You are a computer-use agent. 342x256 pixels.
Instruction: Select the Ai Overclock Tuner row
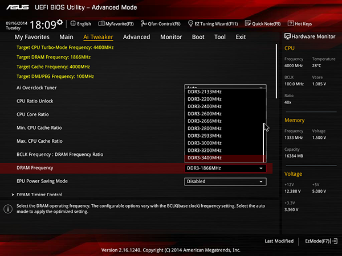point(36,88)
